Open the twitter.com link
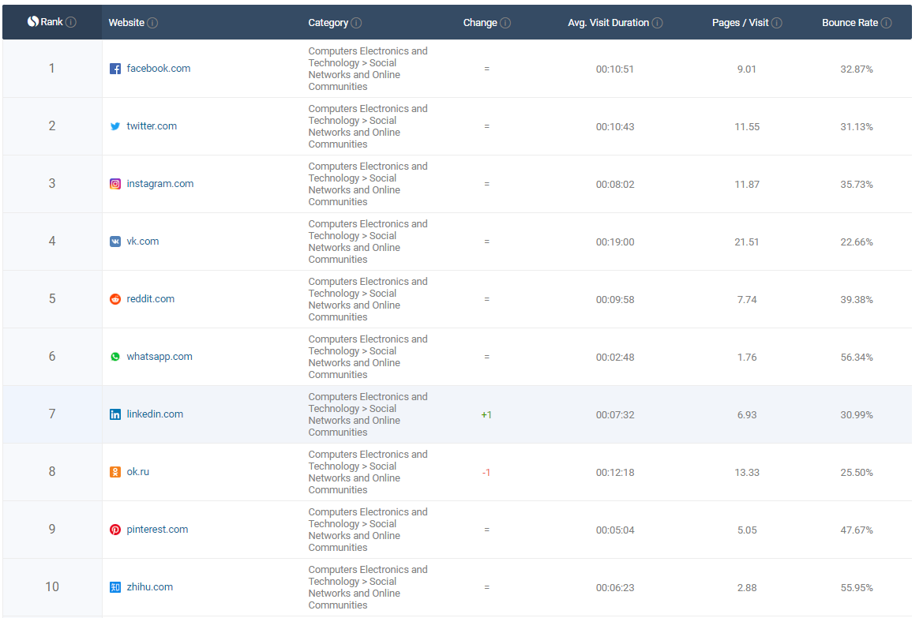This screenshot has height=618, width=923. point(152,126)
